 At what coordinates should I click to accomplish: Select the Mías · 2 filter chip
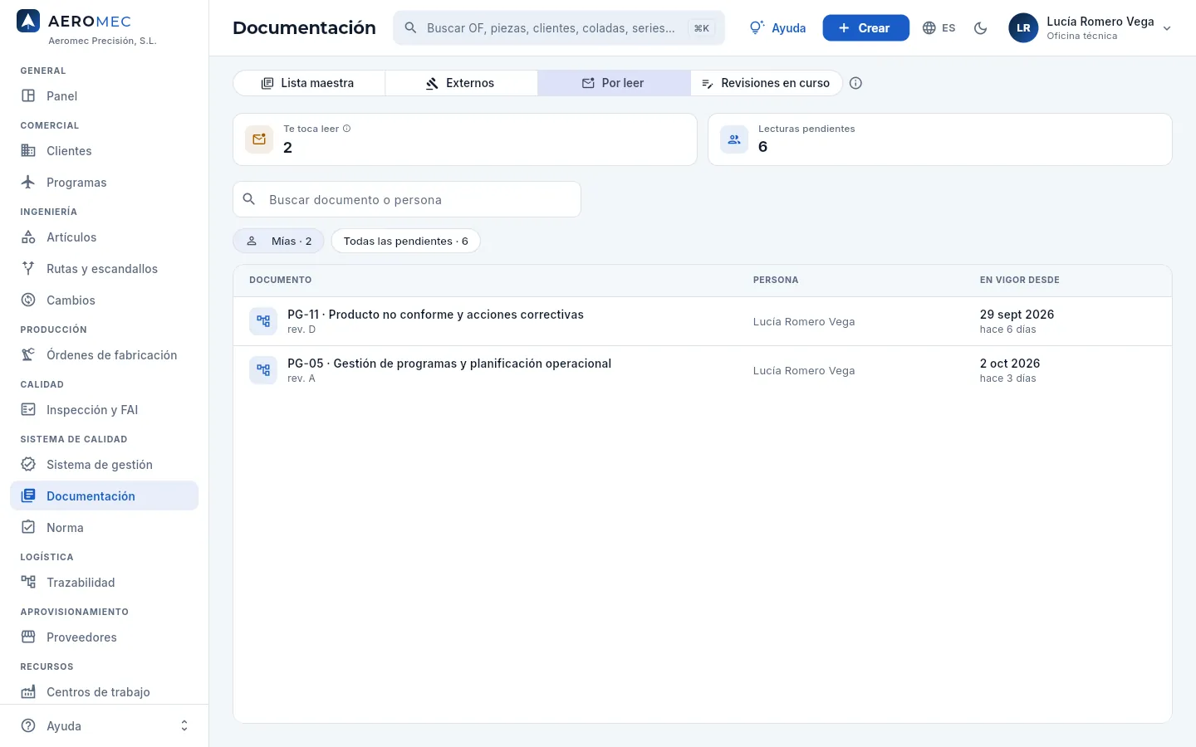tap(278, 241)
